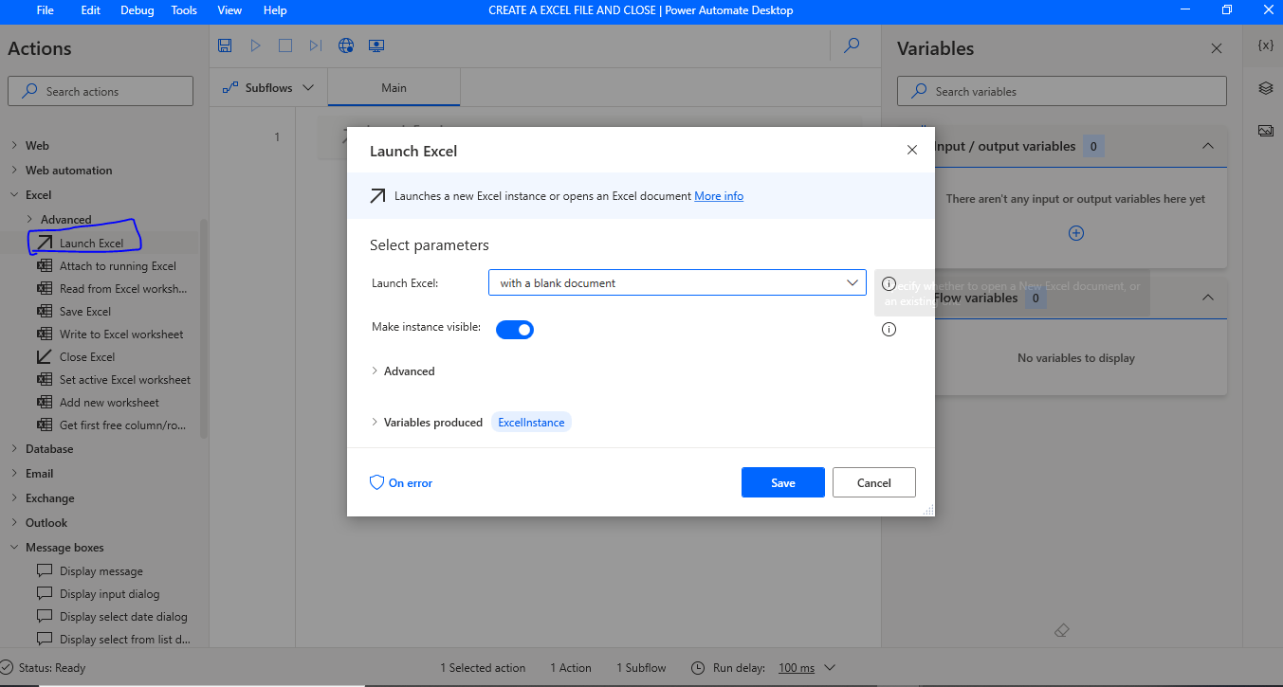Open the Web recorder globe icon
The width and height of the screenshot is (1283, 687).
(346, 45)
